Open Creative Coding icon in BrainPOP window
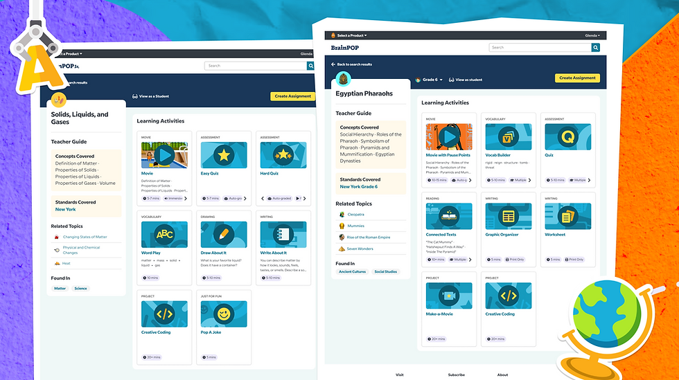Screen dimensions: 679x380 508,296
